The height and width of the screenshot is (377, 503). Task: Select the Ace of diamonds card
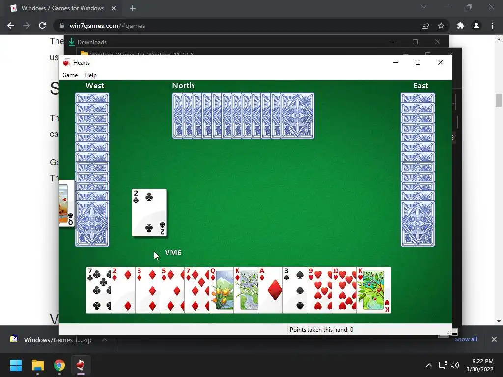[x=271, y=290]
